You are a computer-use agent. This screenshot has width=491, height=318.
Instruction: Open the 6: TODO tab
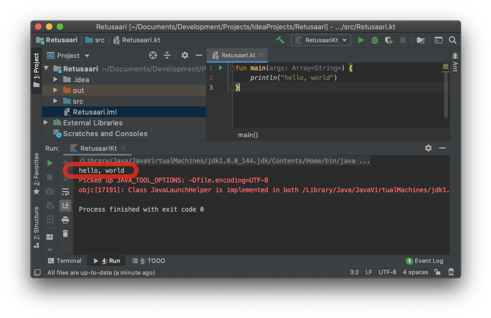(149, 261)
